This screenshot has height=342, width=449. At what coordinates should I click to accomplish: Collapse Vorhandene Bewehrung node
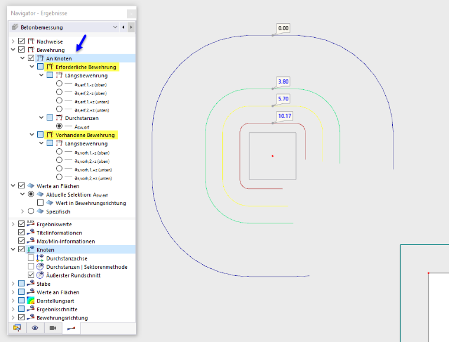pyautogui.click(x=32, y=135)
